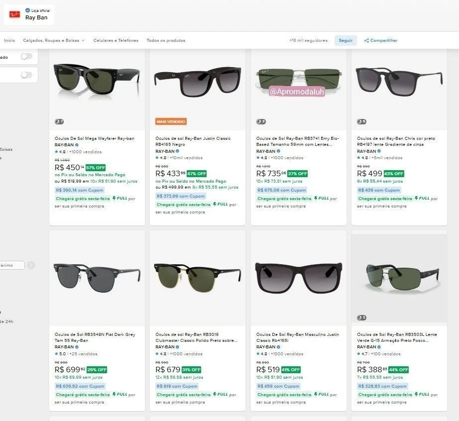Click the +16 mil seguidores text
Viewport: 459px width, 421px height.
pyautogui.click(x=309, y=40)
